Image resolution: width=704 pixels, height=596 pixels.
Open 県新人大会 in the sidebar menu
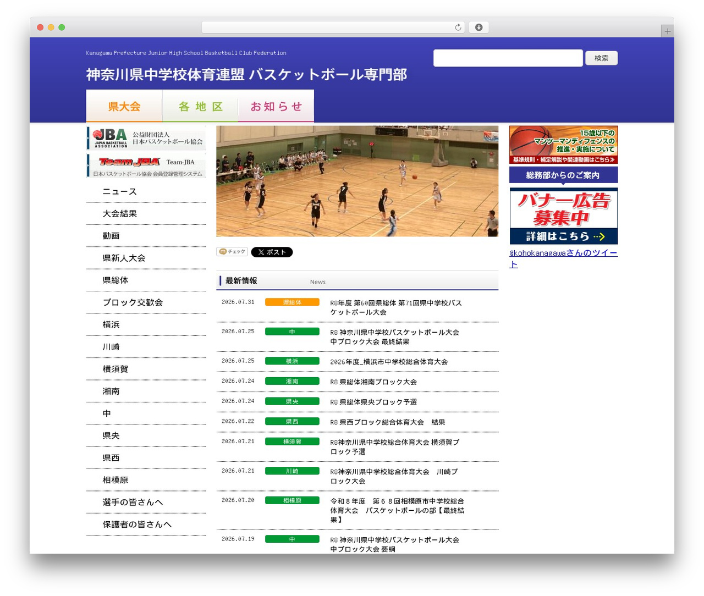[146, 258]
